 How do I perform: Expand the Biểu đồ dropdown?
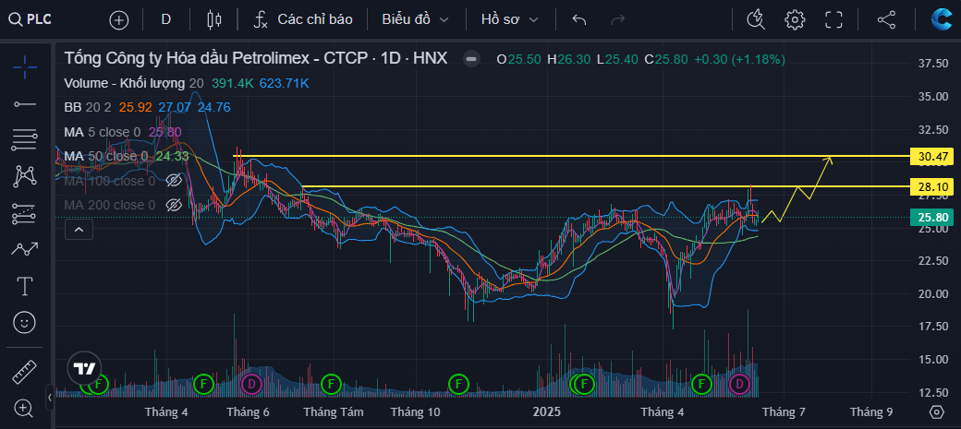click(x=416, y=19)
